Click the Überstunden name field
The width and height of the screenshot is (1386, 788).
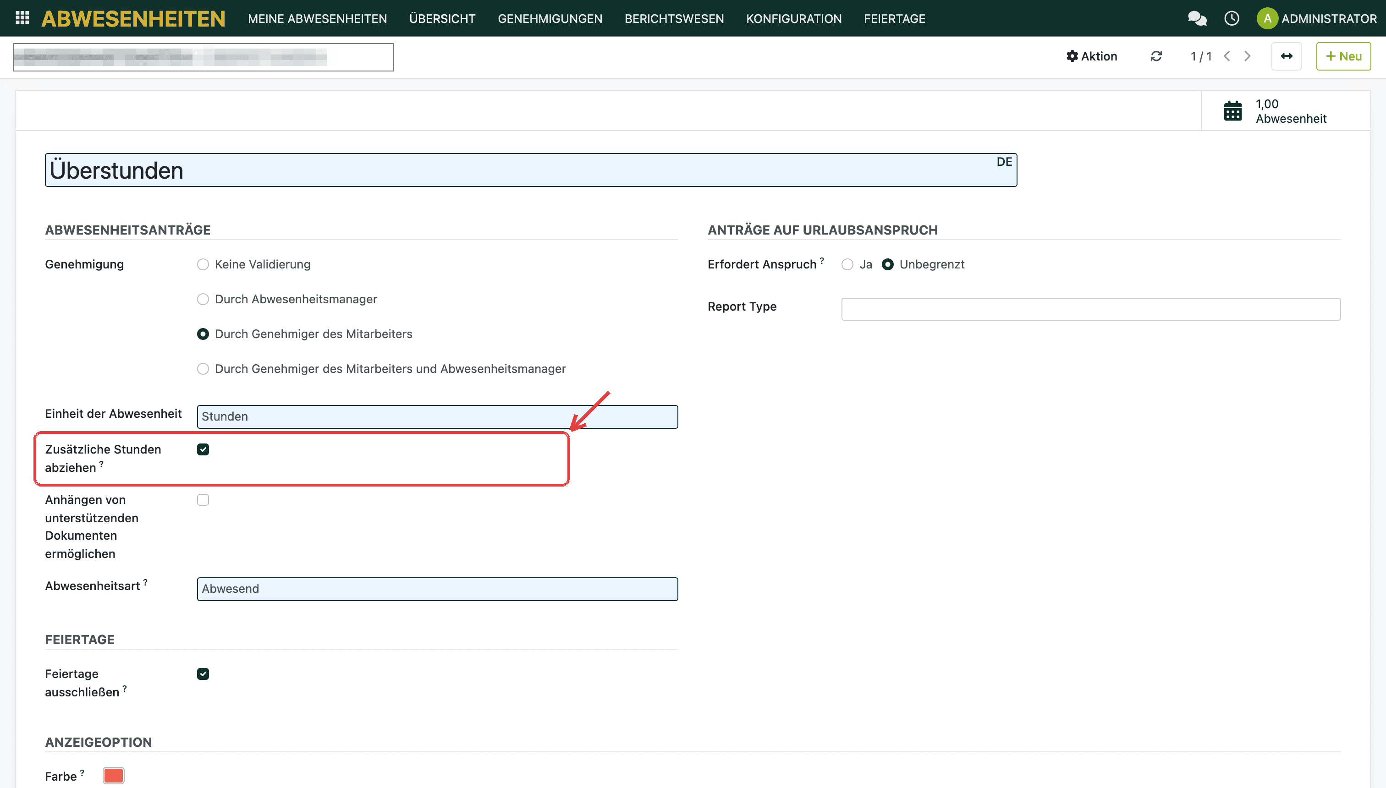[531, 170]
